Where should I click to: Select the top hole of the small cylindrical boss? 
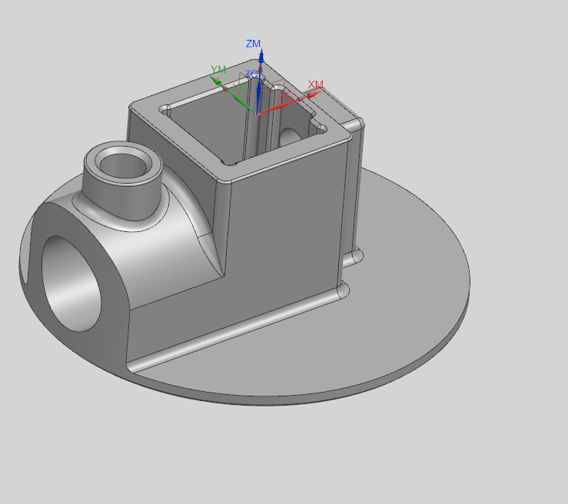point(121,163)
